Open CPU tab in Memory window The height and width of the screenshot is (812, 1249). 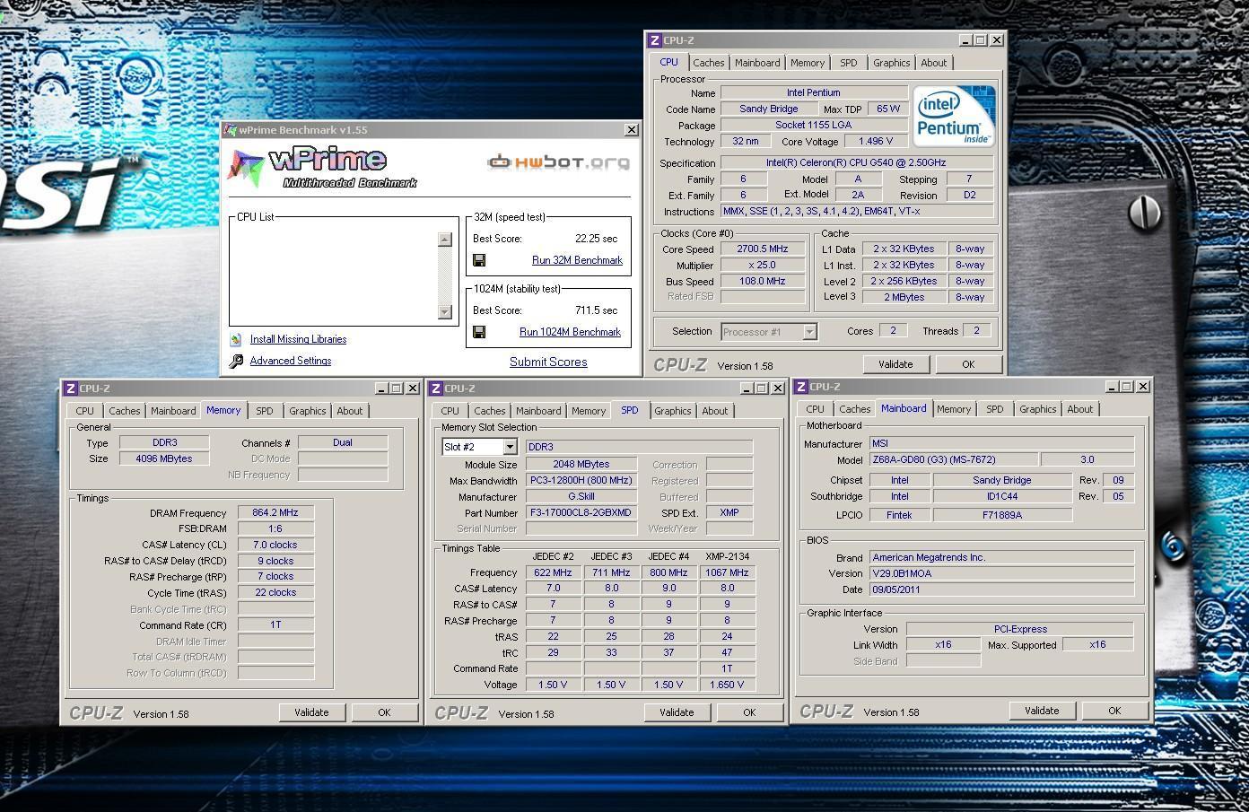[85, 411]
